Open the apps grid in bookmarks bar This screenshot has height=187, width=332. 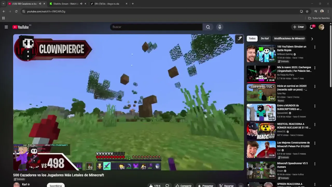pos(3,18)
